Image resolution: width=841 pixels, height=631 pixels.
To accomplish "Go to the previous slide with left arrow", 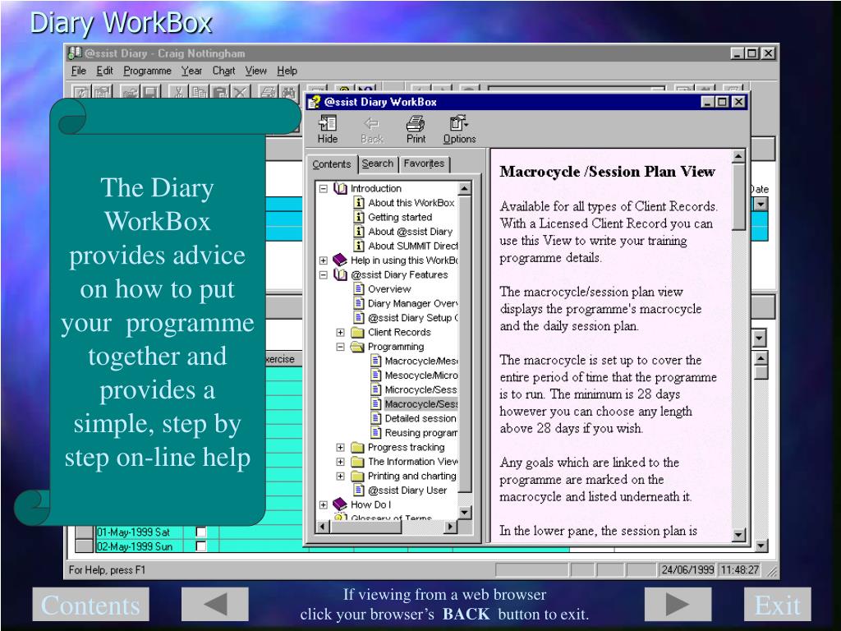I will [215, 605].
